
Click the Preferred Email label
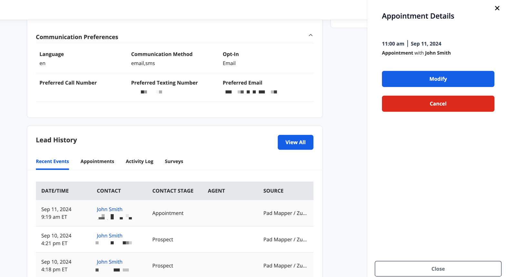coord(243,83)
